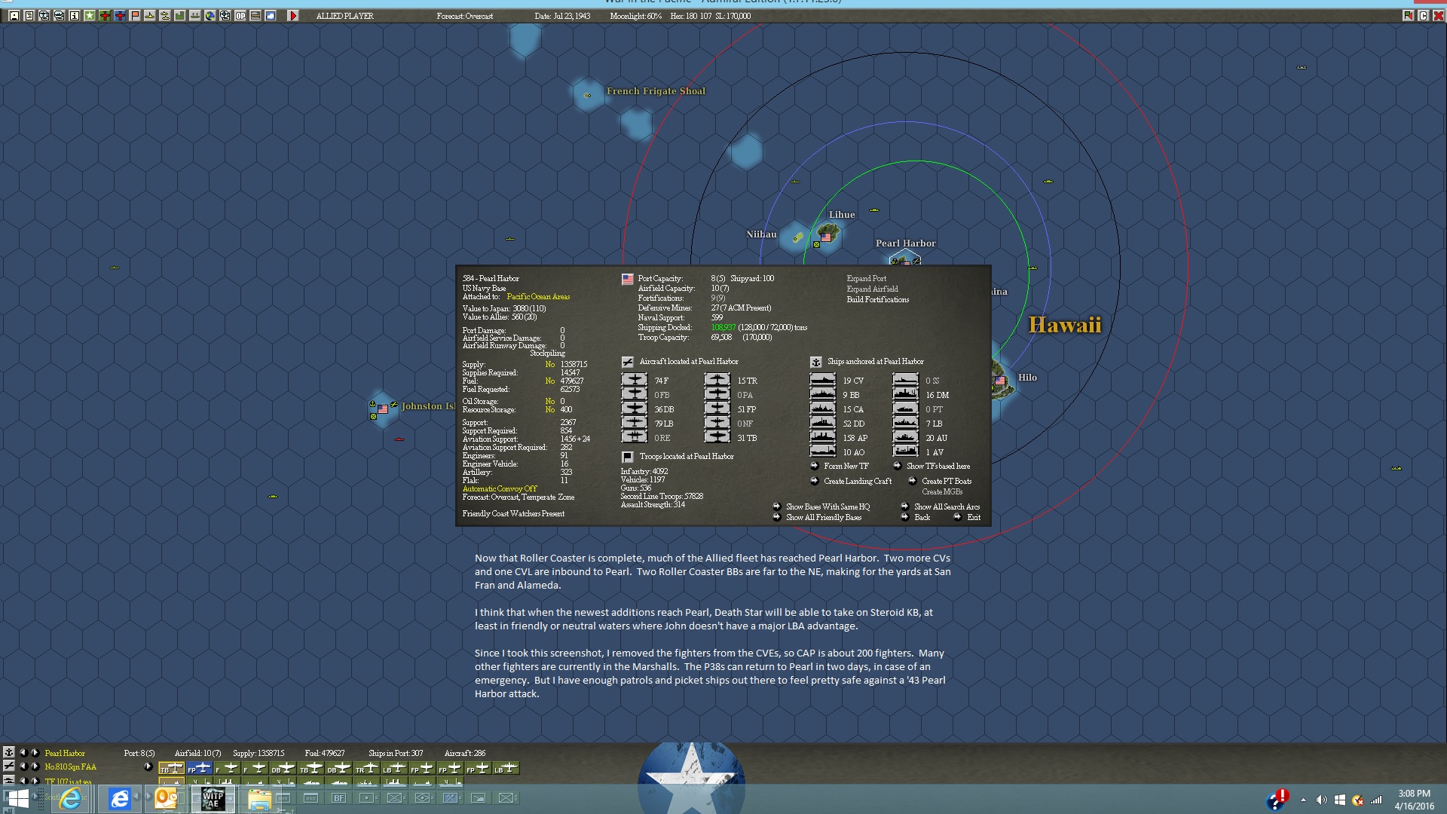Click previous arrow beside No.810 Sqn FAA
This screenshot has width=1447, height=814.
pyautogui.click(x=23, y=767)
